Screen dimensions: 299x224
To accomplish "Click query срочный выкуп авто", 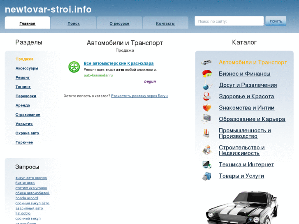I will click(x=32, y=203).
